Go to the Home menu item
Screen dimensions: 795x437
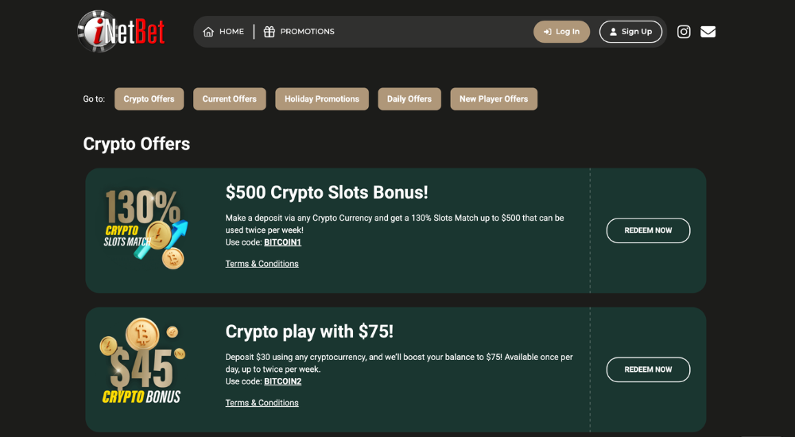[x=231, y=32]
